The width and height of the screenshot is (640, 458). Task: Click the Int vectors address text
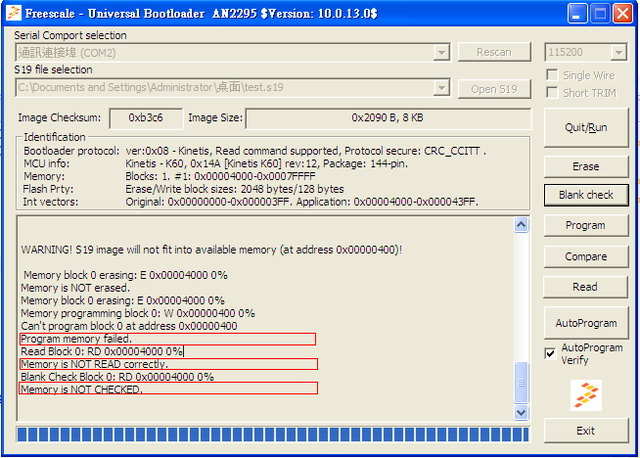301,202
